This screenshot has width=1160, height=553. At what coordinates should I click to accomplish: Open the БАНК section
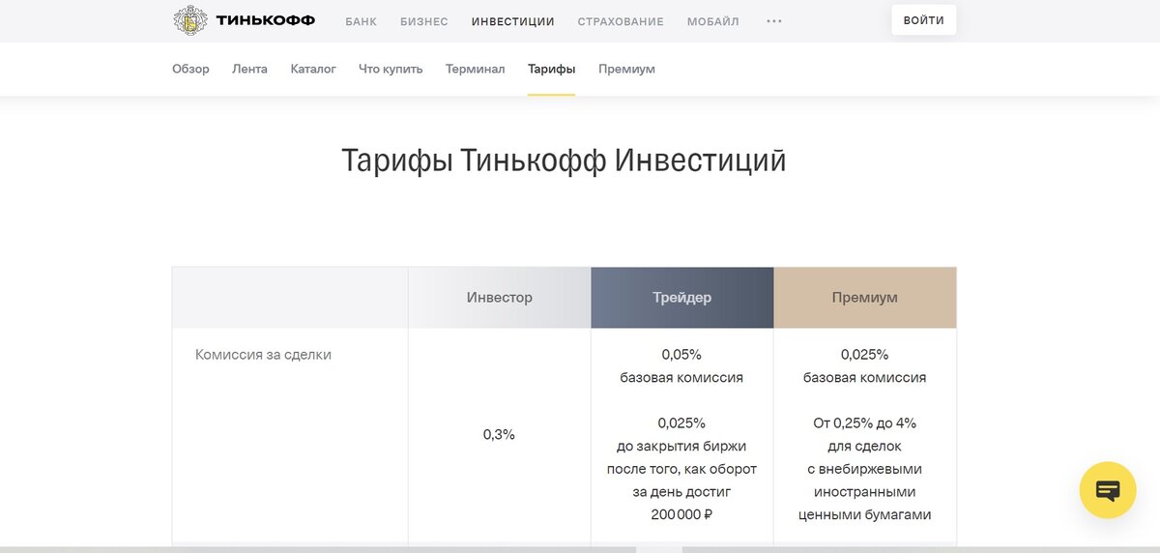(x=361, y=21)
